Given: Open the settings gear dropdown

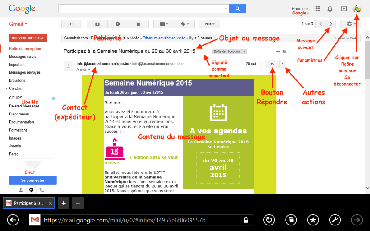Looking at the screenshot, I should 351,24.
